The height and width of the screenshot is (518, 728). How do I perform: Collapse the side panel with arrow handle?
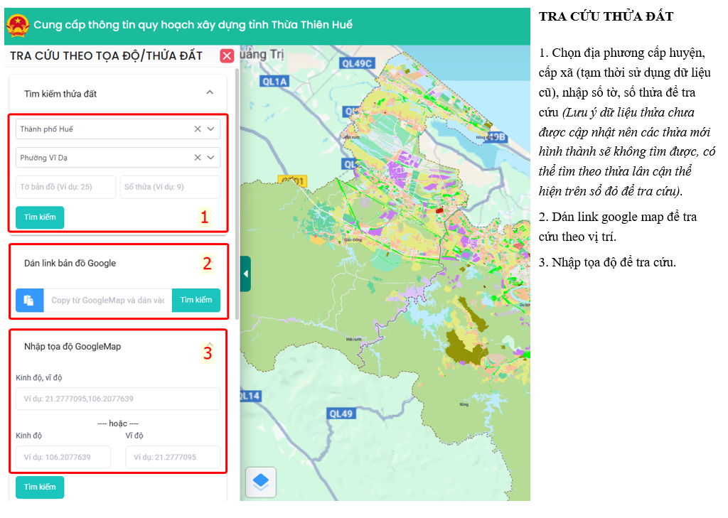245,274
